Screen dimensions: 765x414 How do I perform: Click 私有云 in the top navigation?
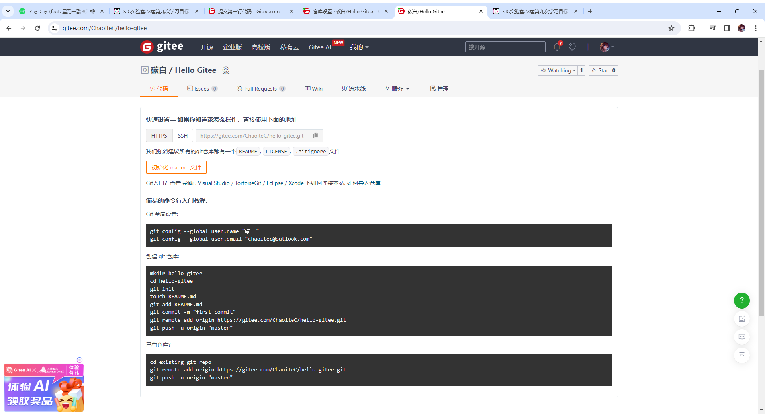click(290, 47)
